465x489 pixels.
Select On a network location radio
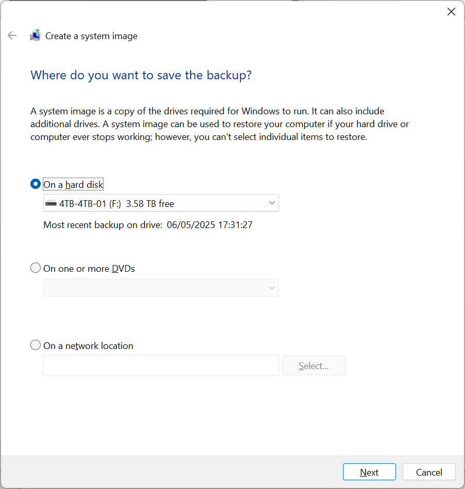pos(35,345)
